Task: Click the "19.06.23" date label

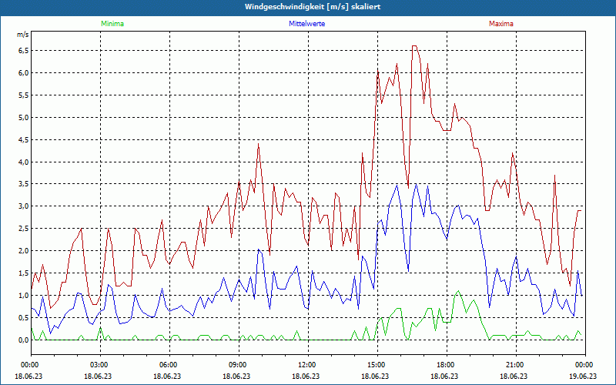Action: click(583, 376)
